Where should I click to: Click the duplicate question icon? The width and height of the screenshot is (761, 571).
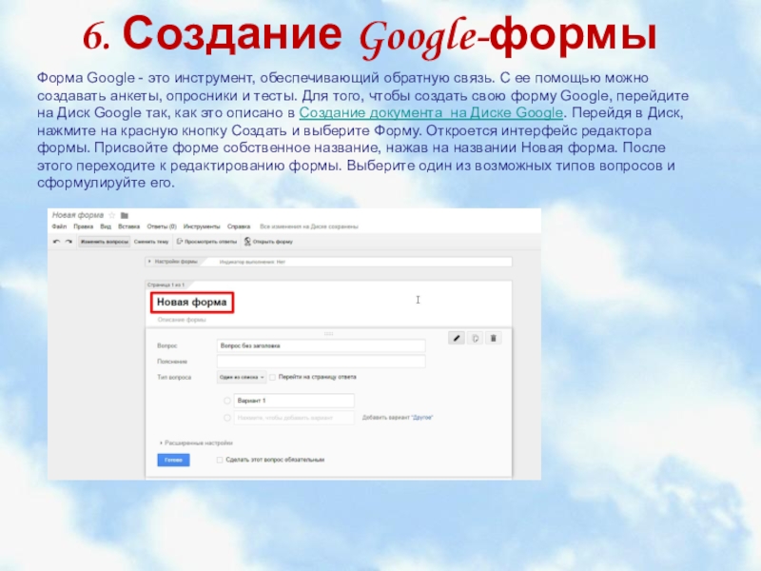[x=475, y=338]
